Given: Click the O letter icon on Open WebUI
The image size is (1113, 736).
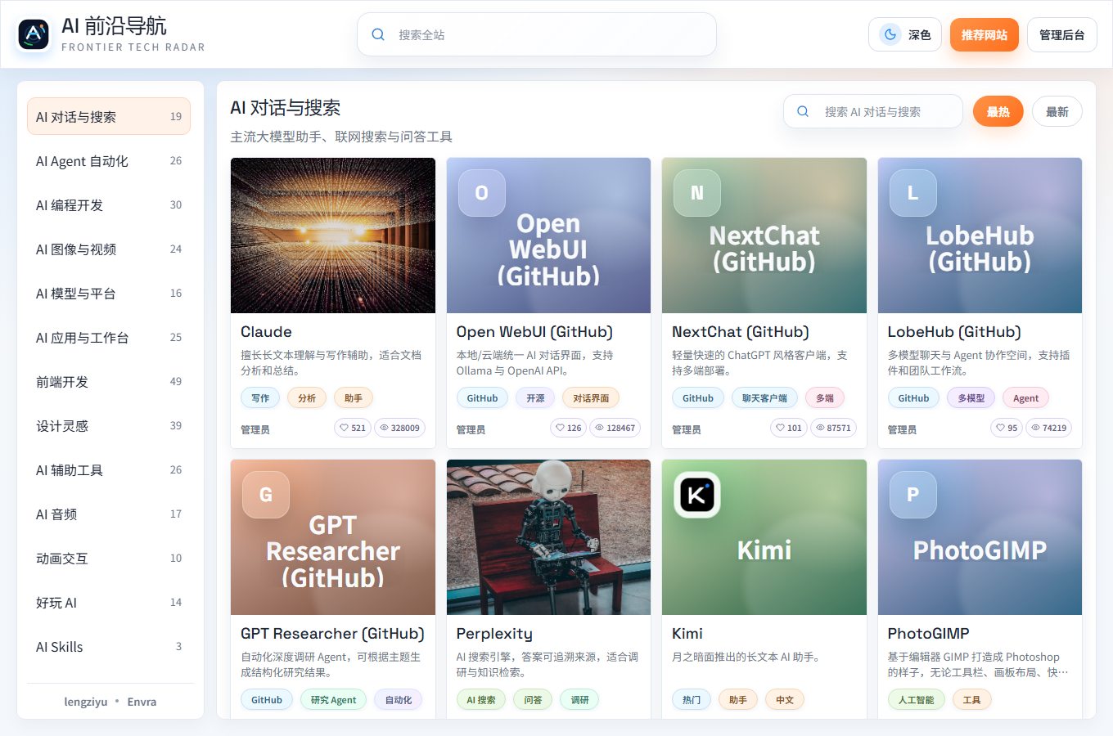Looking at the screenshot, I should pyautogui.click(x=482, y=193).
